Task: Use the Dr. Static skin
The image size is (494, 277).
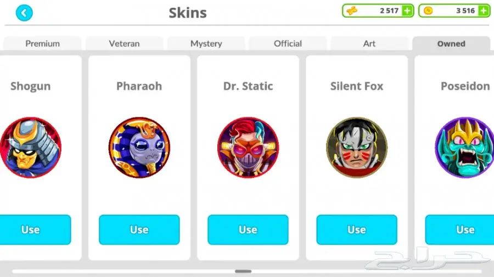Action: click(x=248, y=229)
